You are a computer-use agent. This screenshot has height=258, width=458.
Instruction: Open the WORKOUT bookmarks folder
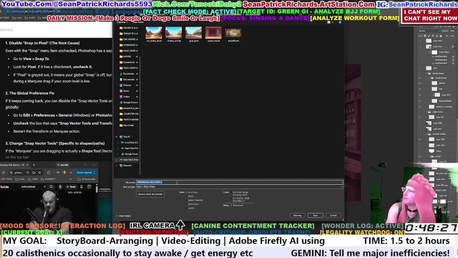(x=49, y=179)
